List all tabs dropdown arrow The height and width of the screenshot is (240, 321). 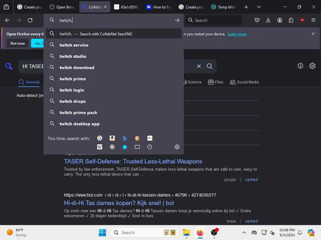click(x=259, y=7)
